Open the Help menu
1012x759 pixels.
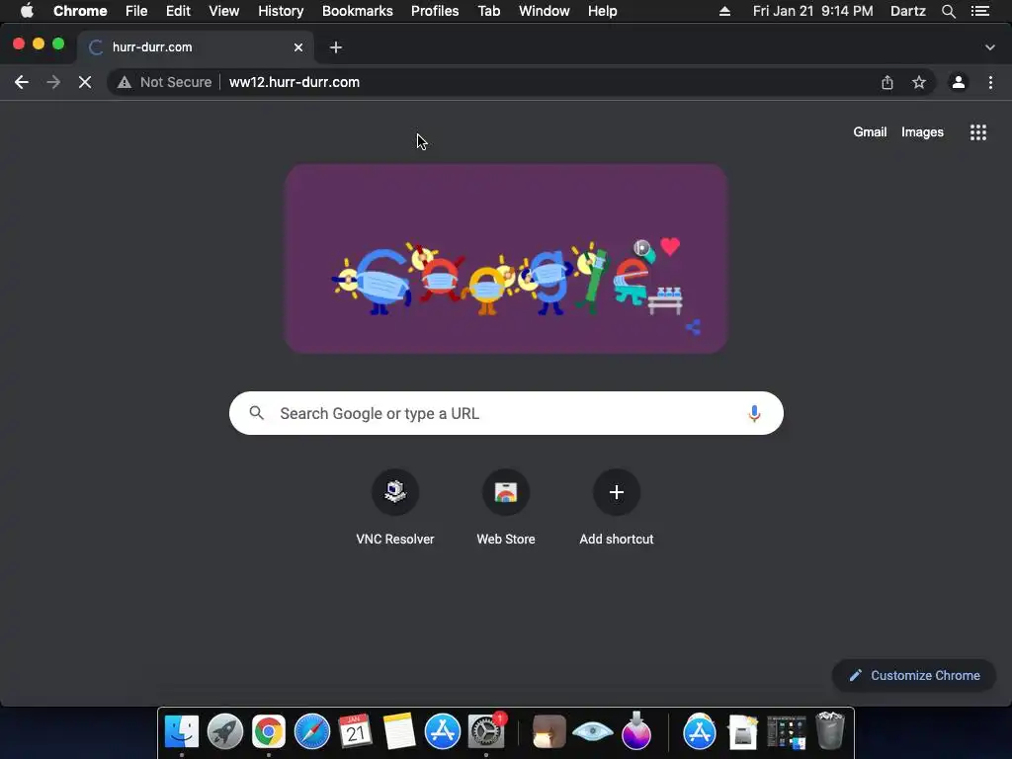click(602, 11)
